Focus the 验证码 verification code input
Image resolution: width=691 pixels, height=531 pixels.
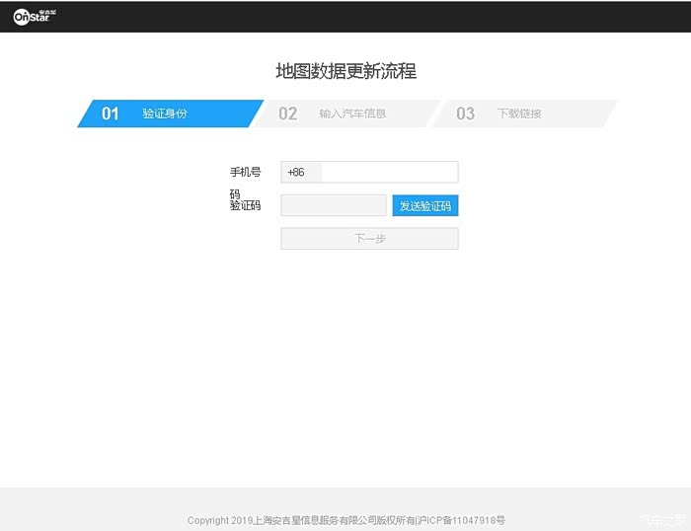pos(333,205)
